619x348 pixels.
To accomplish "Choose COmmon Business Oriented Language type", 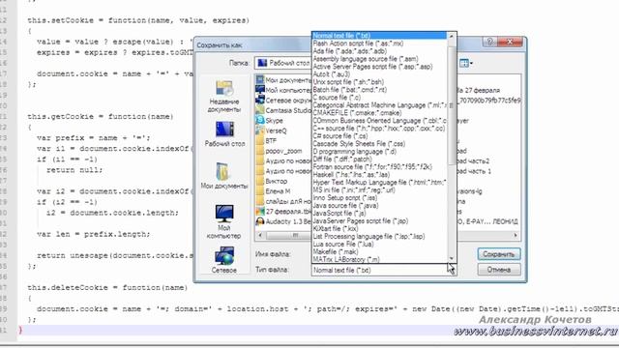I will pyautogui.click(x=379, y=121).
